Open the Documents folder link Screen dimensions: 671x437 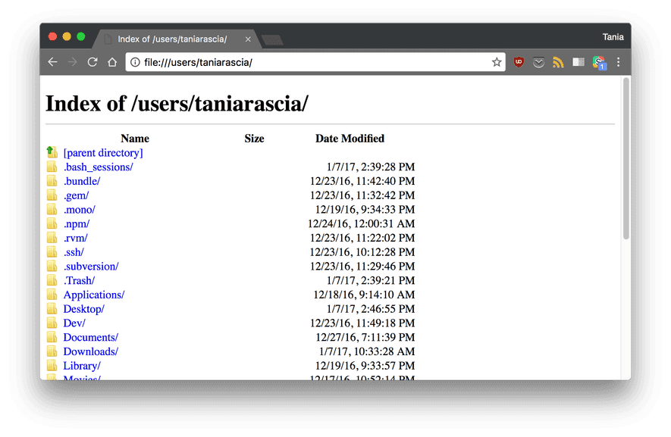coord(89,337)
